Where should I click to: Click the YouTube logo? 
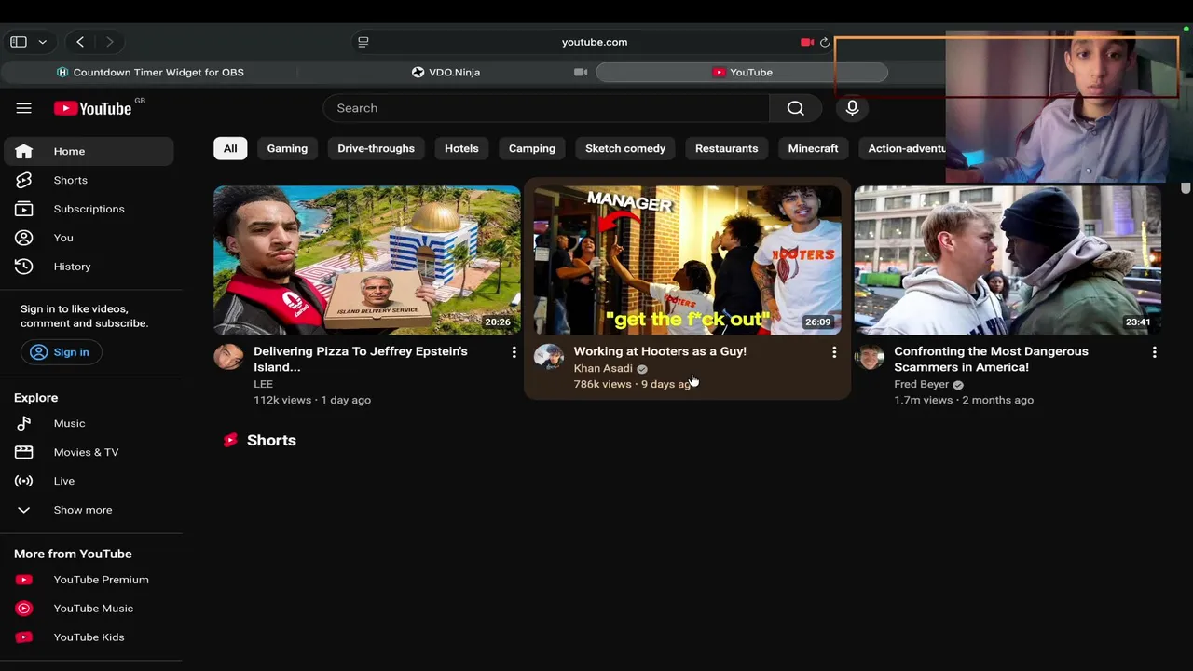(x=93, y=108)
